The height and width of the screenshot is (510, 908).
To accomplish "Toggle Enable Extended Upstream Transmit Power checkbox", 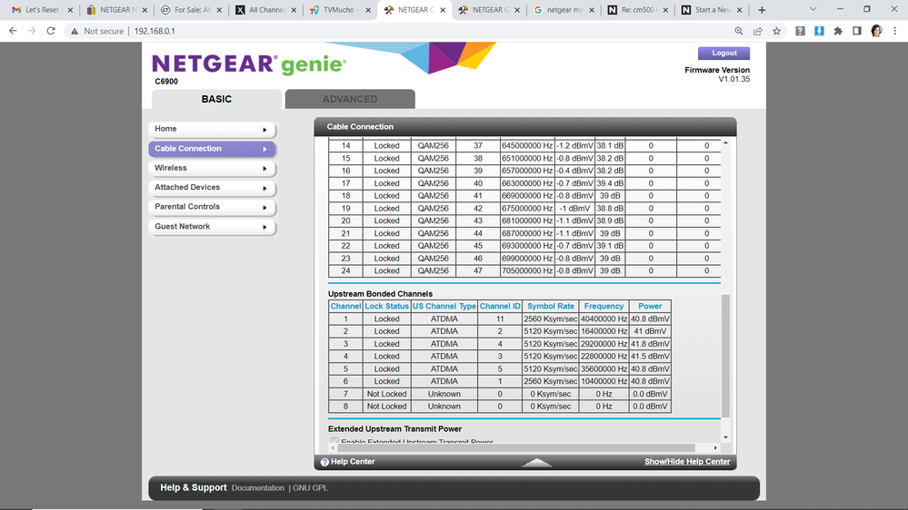I will point(334,442).
